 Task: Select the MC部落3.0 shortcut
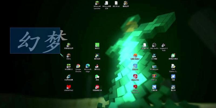(69, 67)
